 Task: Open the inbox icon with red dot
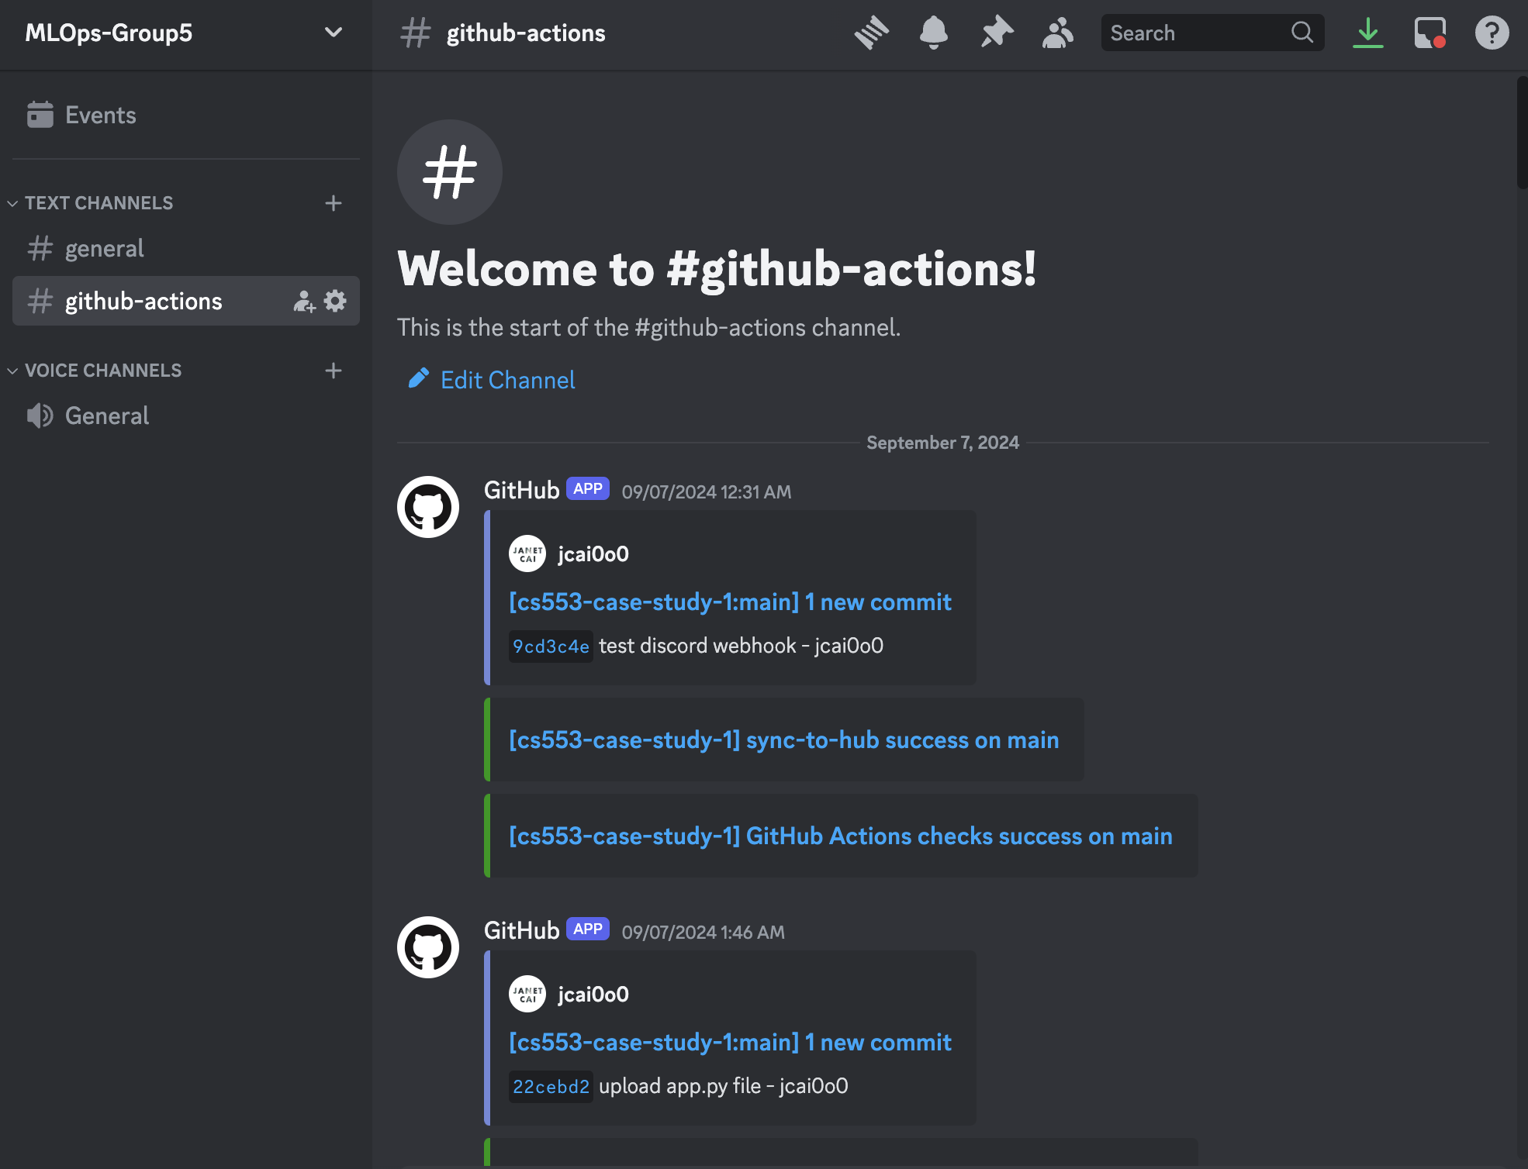point(1429,33)
